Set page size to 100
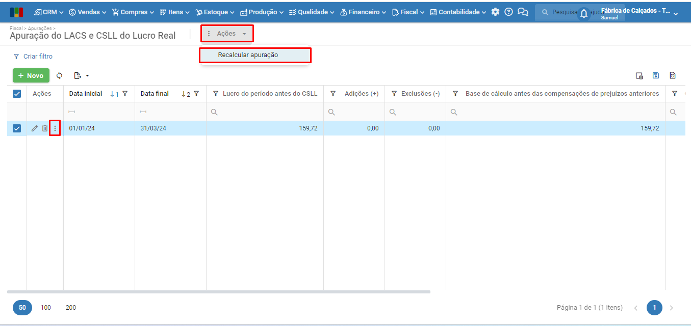 [46, 308]
